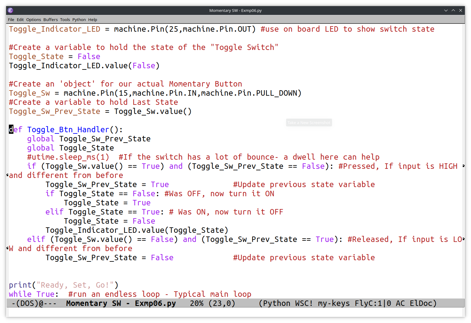Click the my-keys minor mode indicator
Screen dimensions: 471x323
tap(334, 303)
